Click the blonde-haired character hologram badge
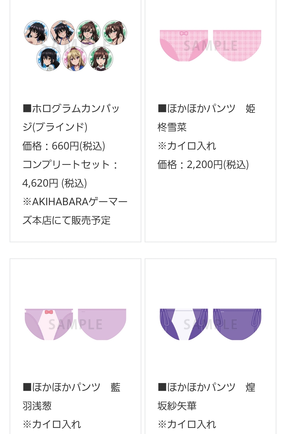The width and height of the screenshot is (286, 434). click(75, 59)
